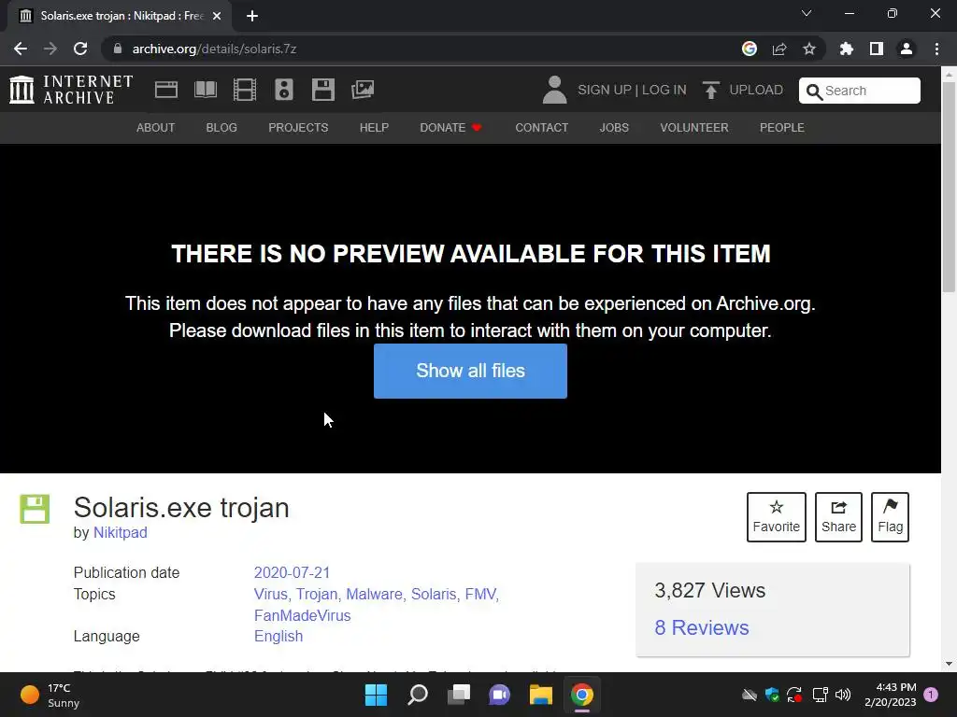Open File Explorer from taskbar
957x717 pixels.
(541, 695)
